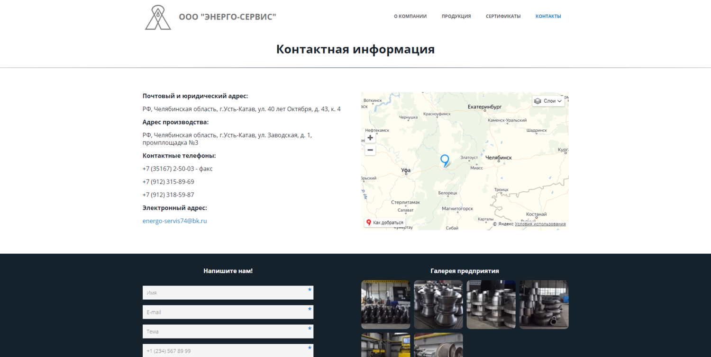This screenshot has height=357, width=711.
Task: Click the Контактная информация heading
Action: point(355,49)
